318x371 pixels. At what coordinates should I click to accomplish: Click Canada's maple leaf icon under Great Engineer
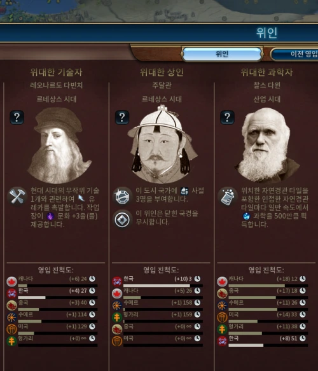11,281
